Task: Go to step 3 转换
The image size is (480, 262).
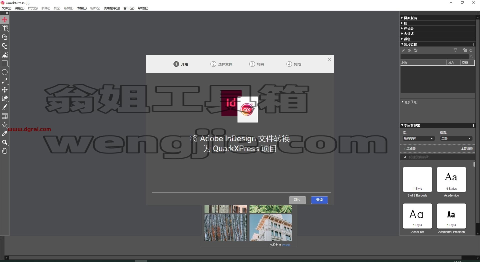Action: [x=256, y=64]
